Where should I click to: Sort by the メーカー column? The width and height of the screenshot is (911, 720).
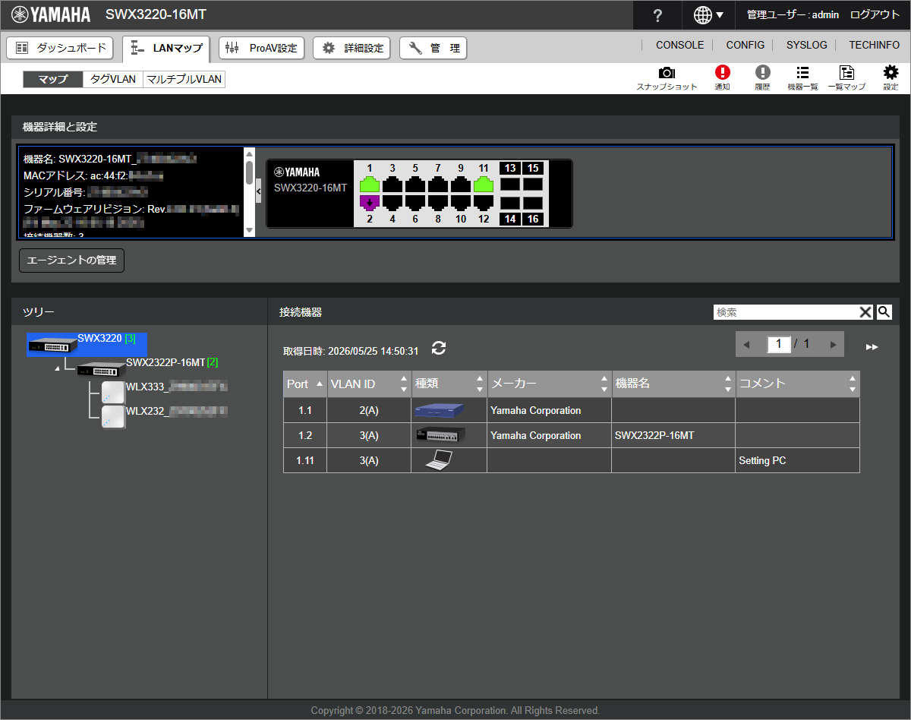549,384
